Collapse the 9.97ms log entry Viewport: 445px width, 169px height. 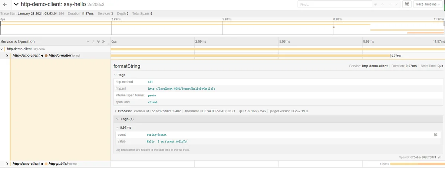(x=118, y=127)
